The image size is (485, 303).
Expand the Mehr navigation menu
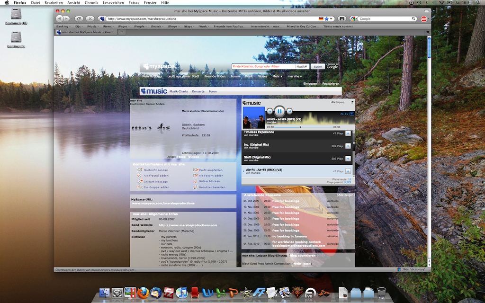tap(277, 76)
